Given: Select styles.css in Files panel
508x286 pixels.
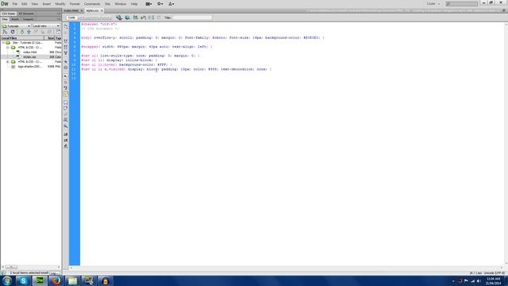Looking at the screenshot, I should [x=29, y=56].
